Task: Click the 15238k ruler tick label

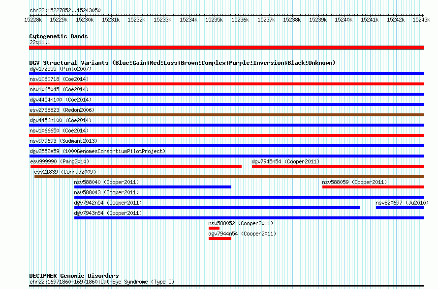Action: pyautogui.click(x=292, y=20)
